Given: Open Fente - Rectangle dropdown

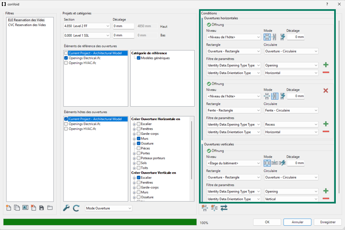Looking at the screenshot, I should [x=234, y=111].
